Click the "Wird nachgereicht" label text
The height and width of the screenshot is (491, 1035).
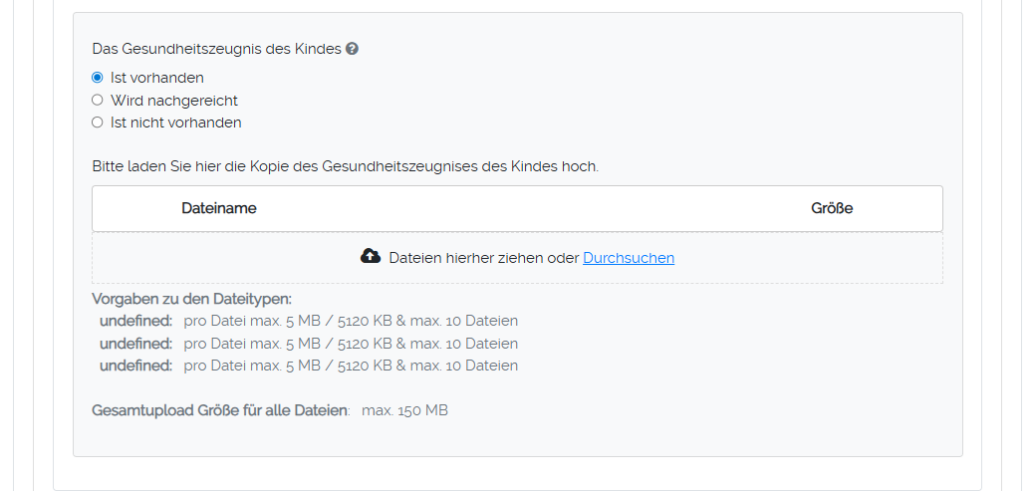[x=174, y=101]
